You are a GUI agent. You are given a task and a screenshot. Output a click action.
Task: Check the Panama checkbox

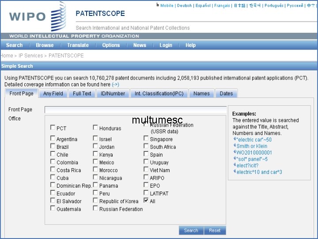click(95, 185)
